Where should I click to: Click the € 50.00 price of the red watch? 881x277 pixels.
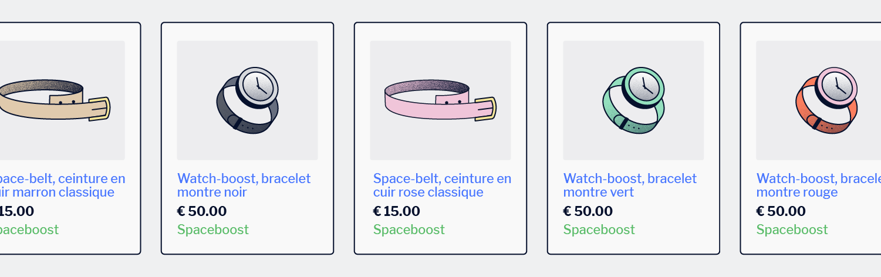click(x=781, y=211)
